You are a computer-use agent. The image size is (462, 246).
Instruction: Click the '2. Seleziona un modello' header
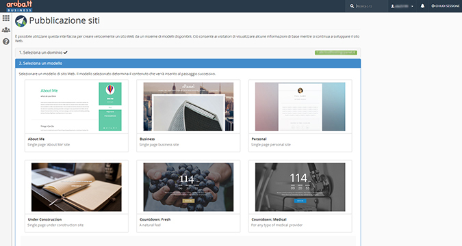pos(188,64)
